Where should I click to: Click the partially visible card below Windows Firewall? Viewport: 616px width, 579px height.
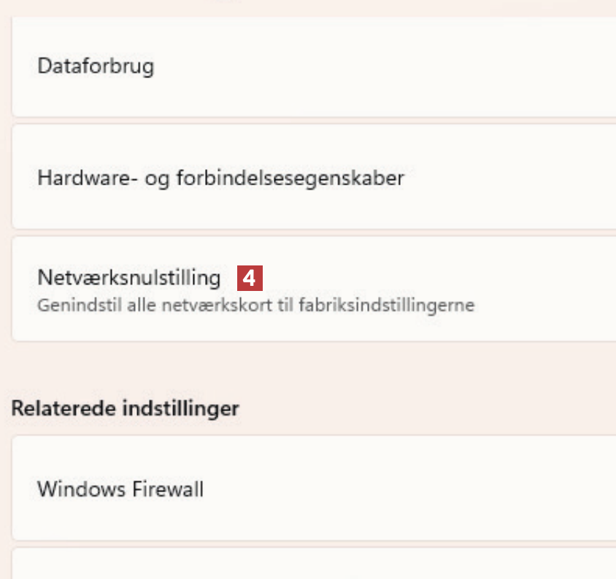314,565
